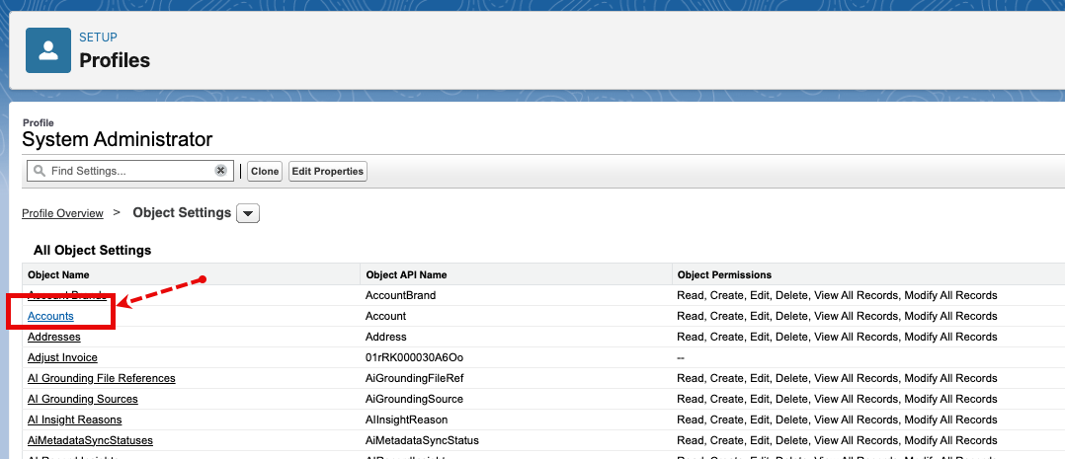1065x459 pixels.
Task: Click the All Object Settings heading
Action: point(93,251)
